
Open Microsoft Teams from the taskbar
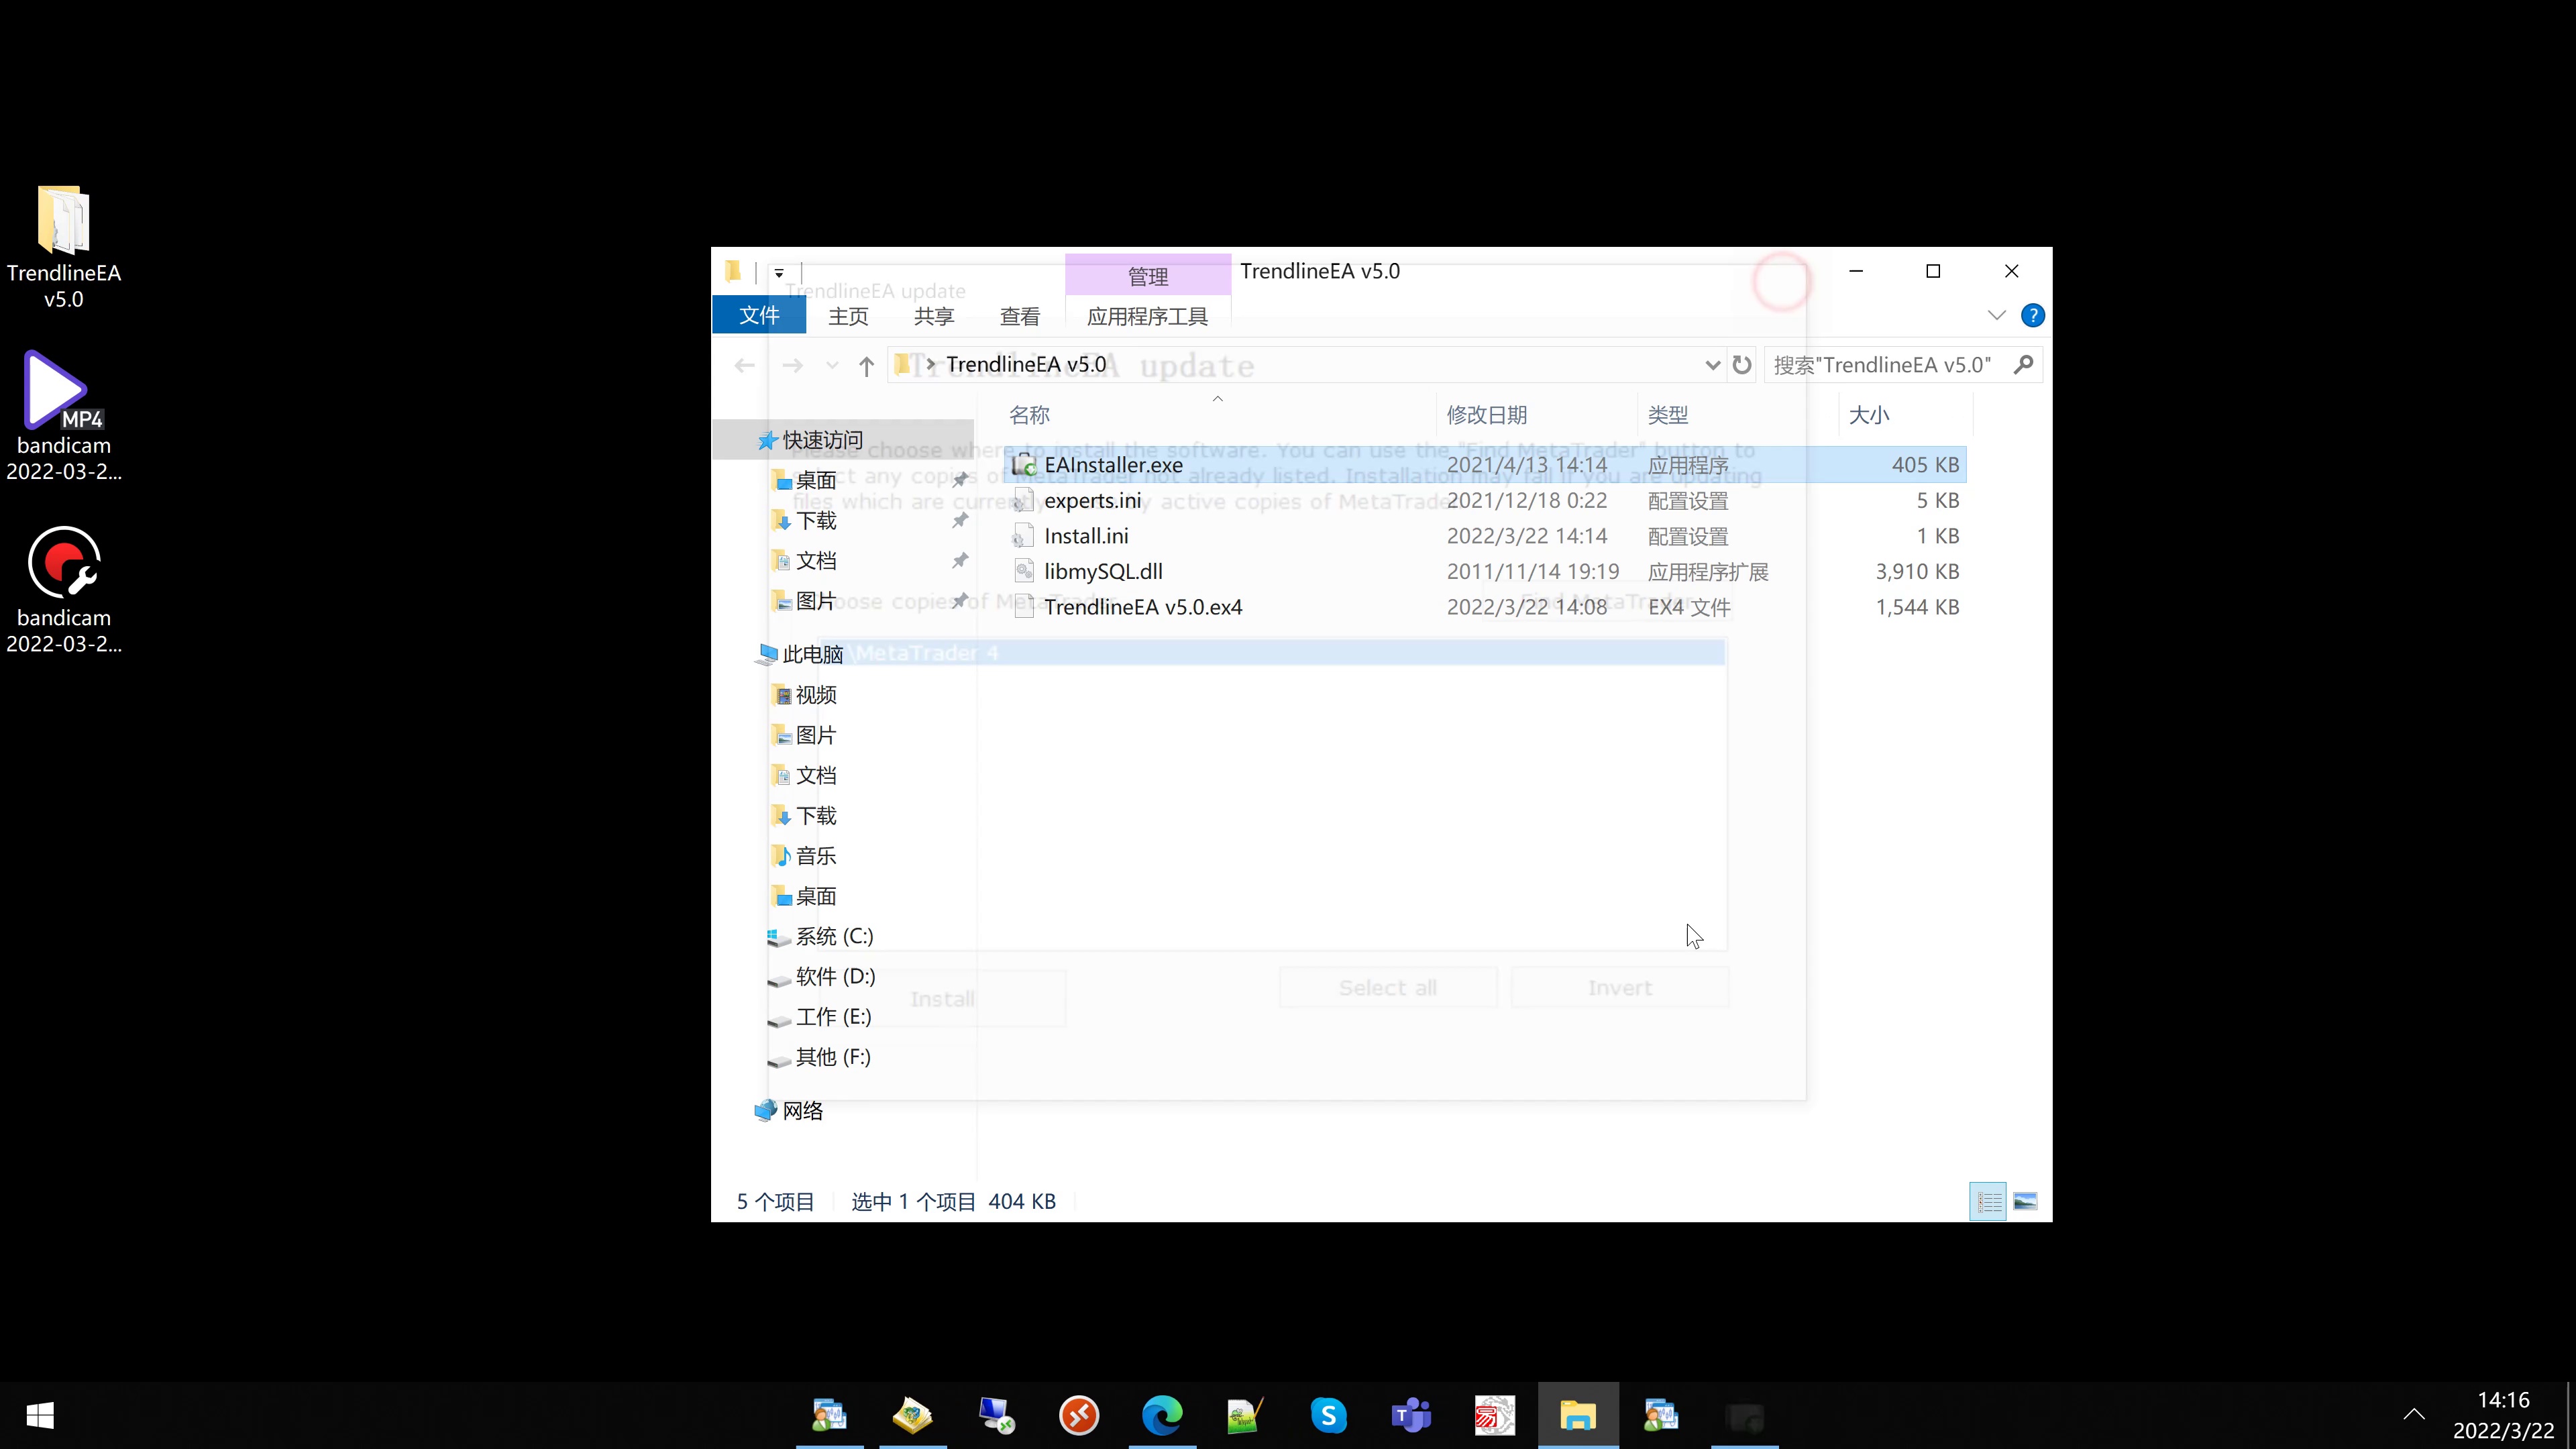coord(1411,1415)
